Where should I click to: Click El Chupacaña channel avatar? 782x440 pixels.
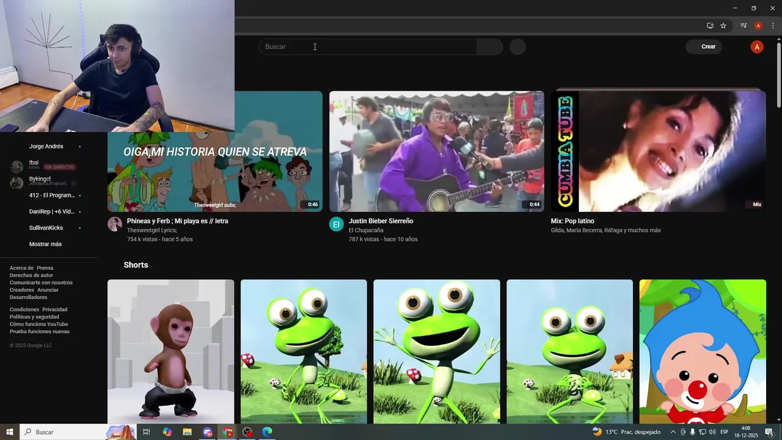pos(337,224)
